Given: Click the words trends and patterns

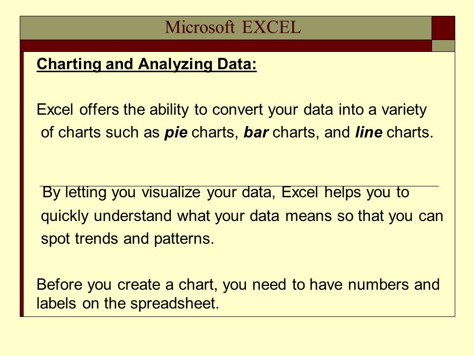Looking at the screenshot, I should (x=145, y=239).
